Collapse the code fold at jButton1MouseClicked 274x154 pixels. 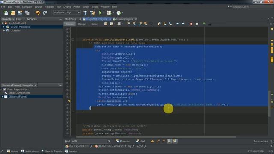73,39
